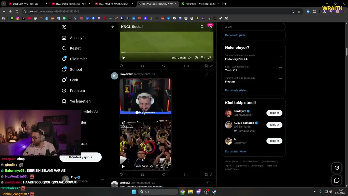The width and height of the screenshot is (348, 196).
Task: Open search inside the KNGL Social community
Action: pyautogui.click(x=202, y=27)
